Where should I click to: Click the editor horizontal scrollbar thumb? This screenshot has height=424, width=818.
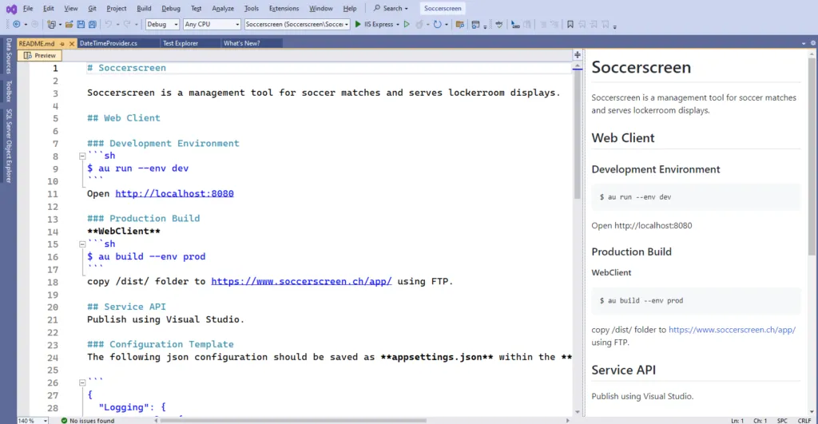point(293,420)
